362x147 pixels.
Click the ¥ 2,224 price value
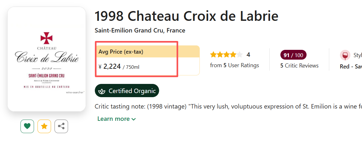point(112,67)
